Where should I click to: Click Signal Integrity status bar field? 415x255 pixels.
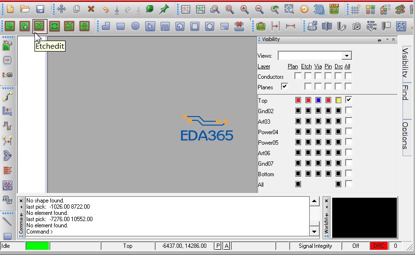point(315,246)
